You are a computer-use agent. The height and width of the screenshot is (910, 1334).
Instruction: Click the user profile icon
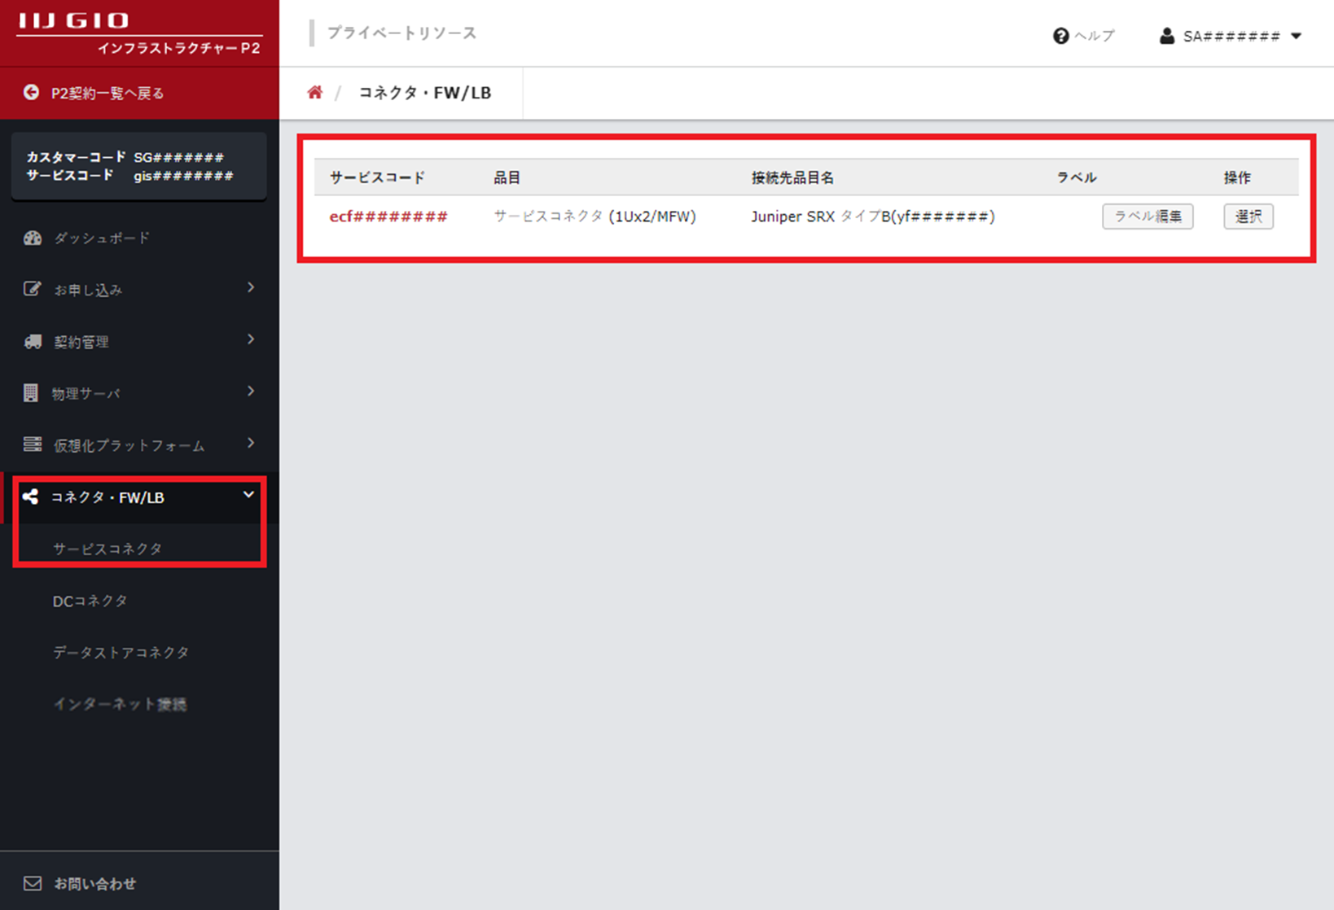[x=1167, y=36]
